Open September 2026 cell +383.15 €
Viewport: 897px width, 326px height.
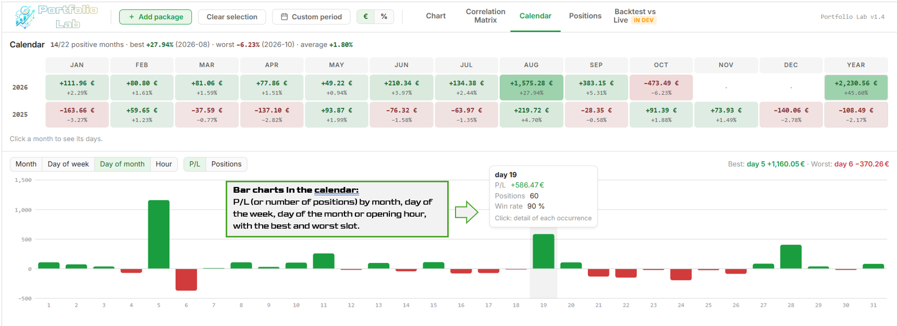[x=596, y=87]
